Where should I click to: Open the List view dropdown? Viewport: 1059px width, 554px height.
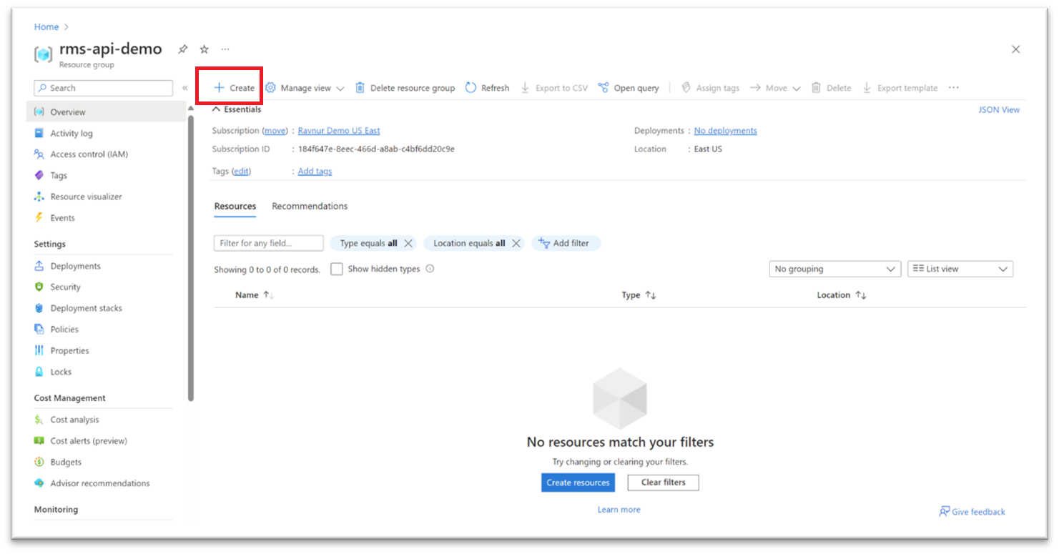[x=960, y=269]
